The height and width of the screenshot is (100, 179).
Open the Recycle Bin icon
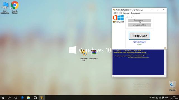point(173,86)
